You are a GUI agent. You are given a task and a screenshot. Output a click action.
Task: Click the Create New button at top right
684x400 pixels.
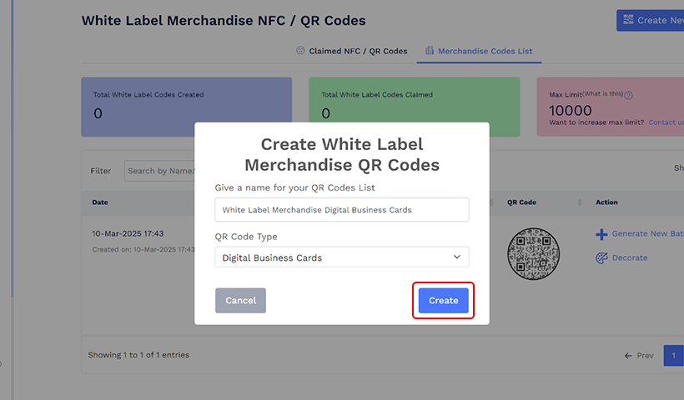tap(651, 21)
